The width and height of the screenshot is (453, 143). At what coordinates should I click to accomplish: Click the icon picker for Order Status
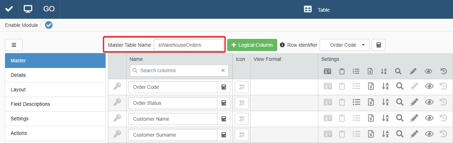pyautogui.click(x=242, y=103)
